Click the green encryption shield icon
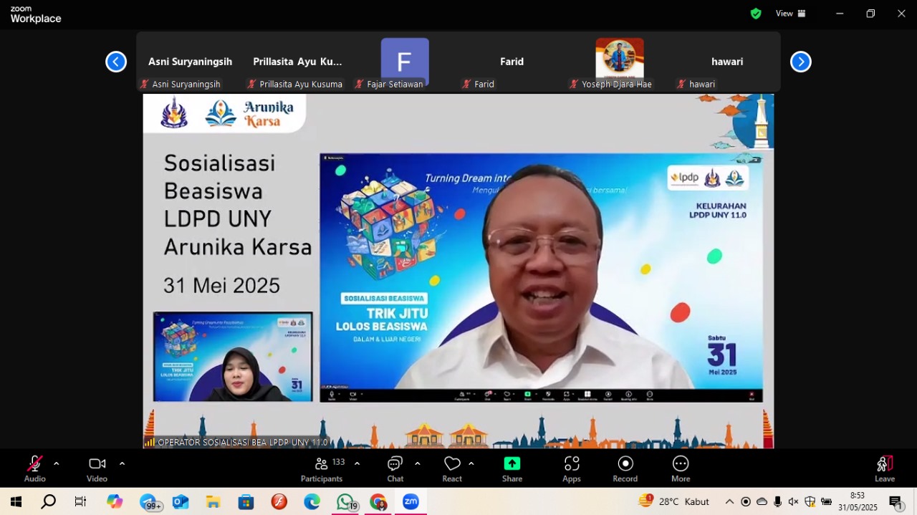The height and width of the screenshot is (515, 917). tap(755, 14)
